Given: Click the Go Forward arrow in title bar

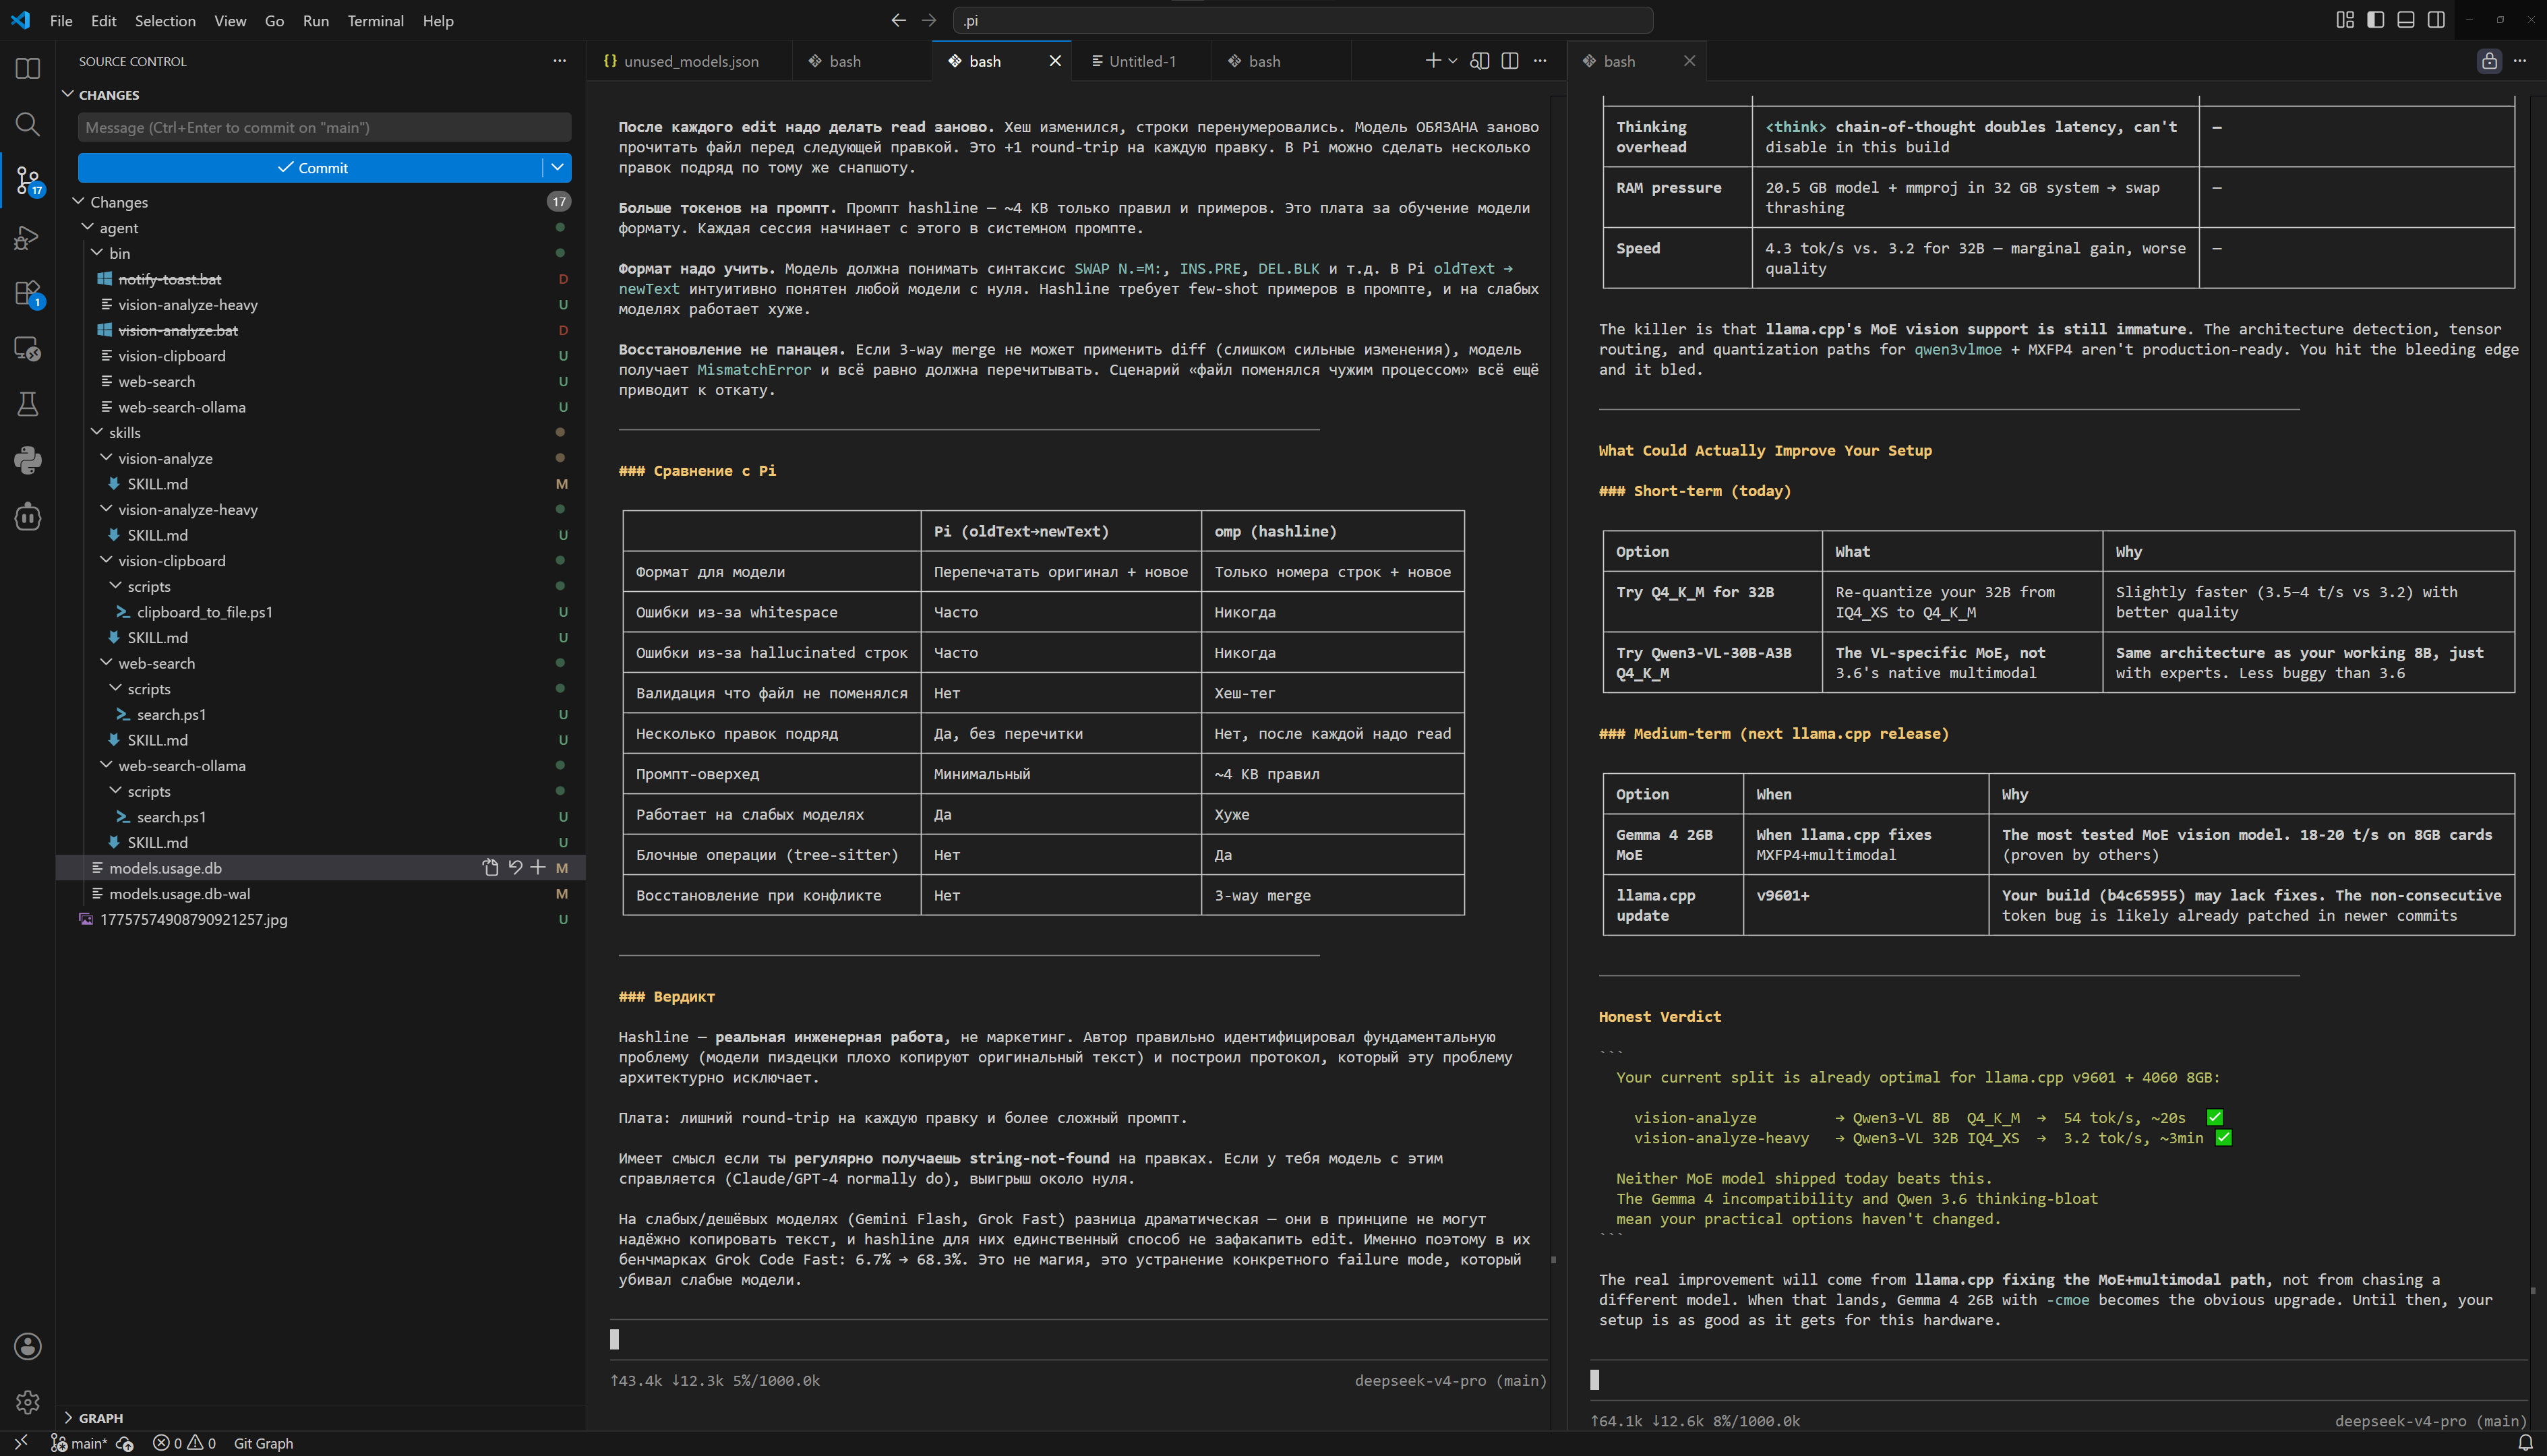Looking at the screenshot, I should tap(929, 20).
